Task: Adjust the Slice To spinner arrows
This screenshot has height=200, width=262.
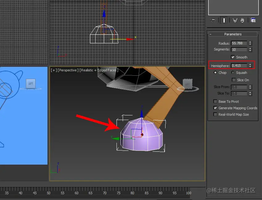Action: [x=250, y=94]
